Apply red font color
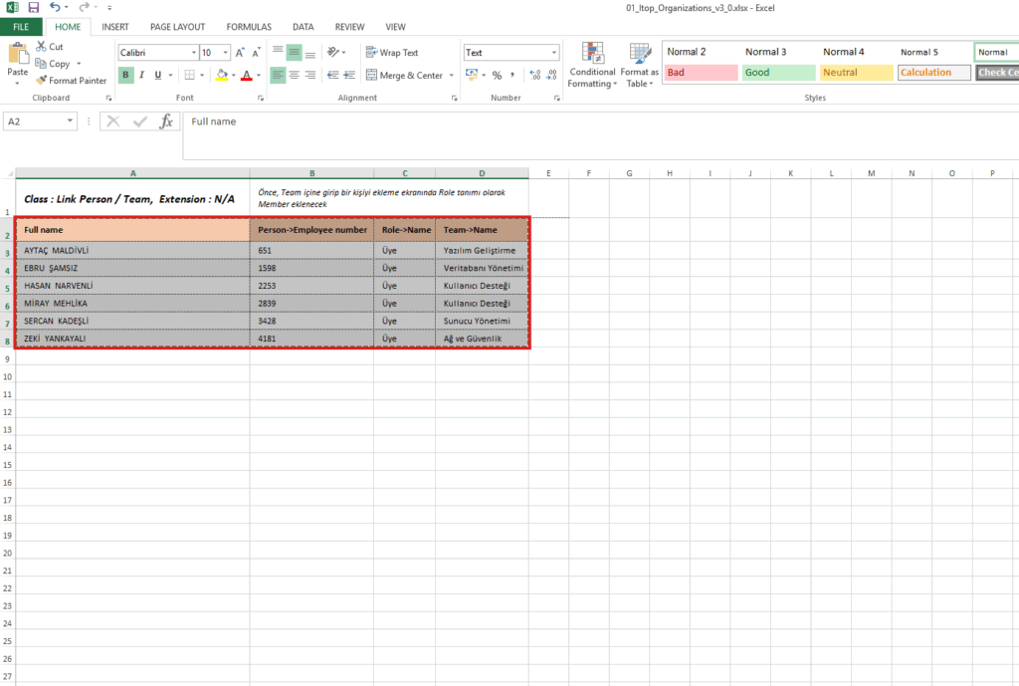Screen dimensions: 1019x686 (247, 75)
